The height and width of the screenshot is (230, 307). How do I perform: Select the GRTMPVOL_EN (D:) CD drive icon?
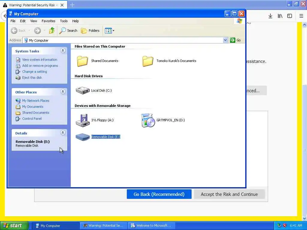click(148, 120)
